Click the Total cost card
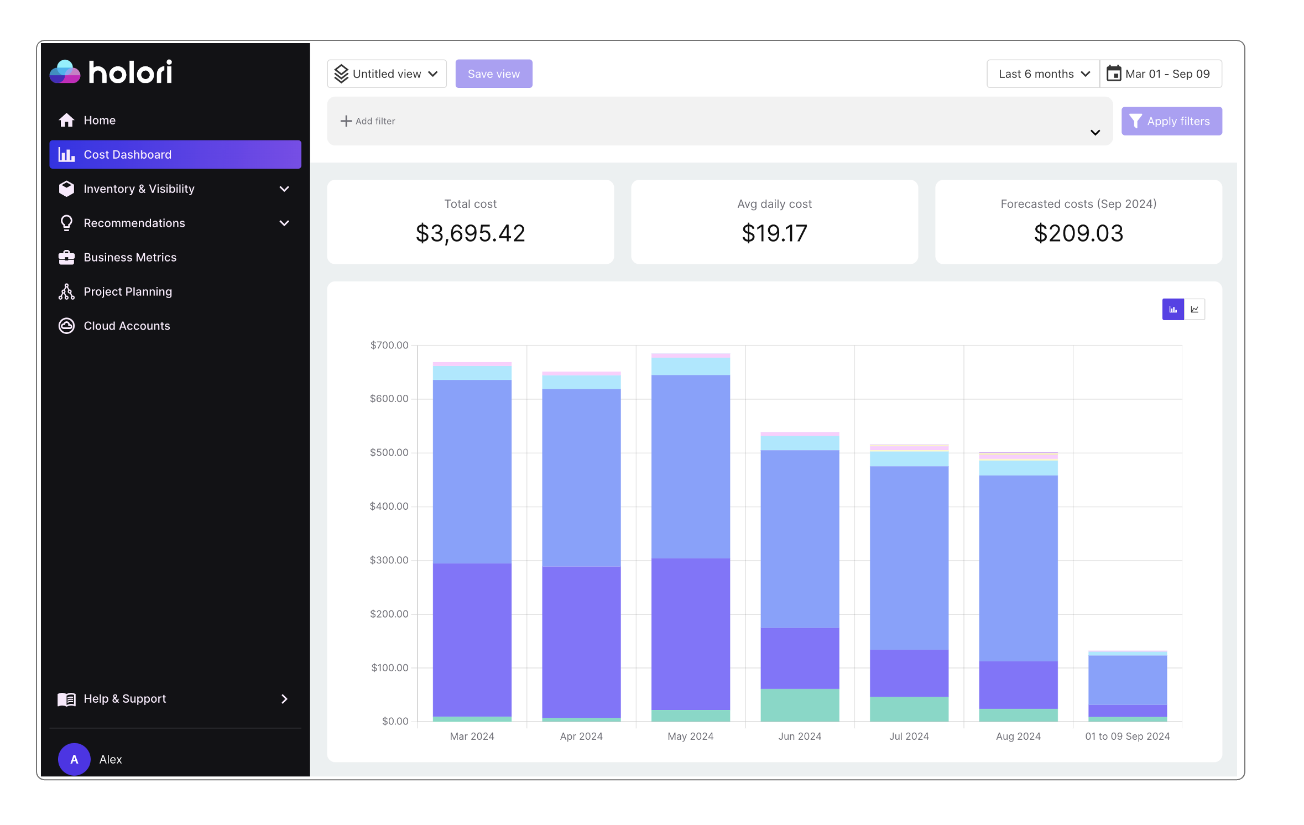Viewport: 1304px width, 825px height. coord(471,222)
